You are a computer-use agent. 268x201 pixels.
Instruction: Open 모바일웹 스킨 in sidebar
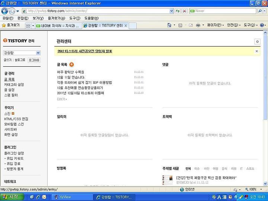(14, 124)
